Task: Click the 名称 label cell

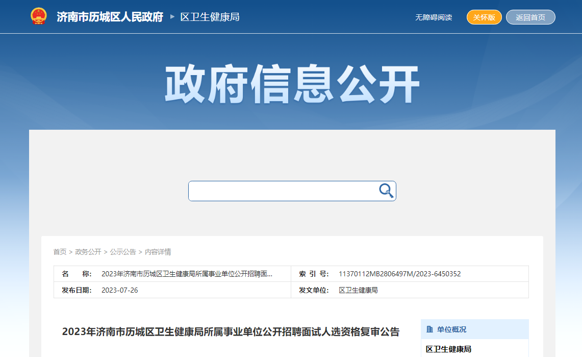Action: [x=77, y=274]
